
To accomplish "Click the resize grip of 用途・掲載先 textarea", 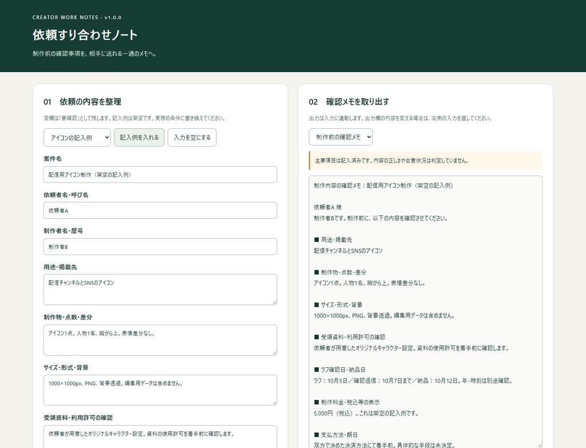I will tap(274, 302).
